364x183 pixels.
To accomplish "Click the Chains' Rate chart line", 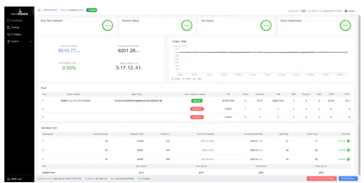I will [x=263, y=52].
